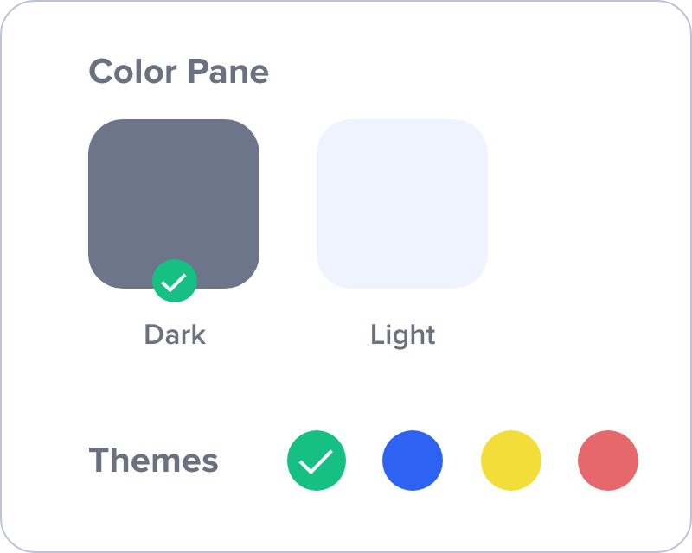Pick the yellow circle in Themes row
The image size is (692, 553).
pos(511,461)
